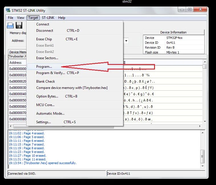The height and width of the screenshot is (185, 216).
Task: Open Automatic Mode... menu entry
Action: (x=75, y=113)
